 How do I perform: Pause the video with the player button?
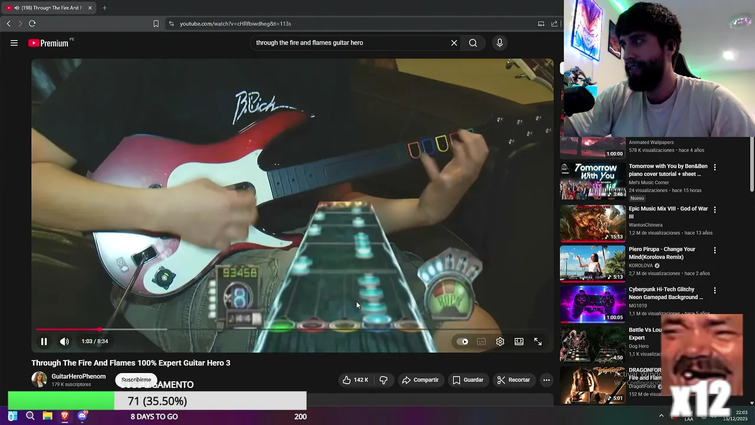point(44,341)
